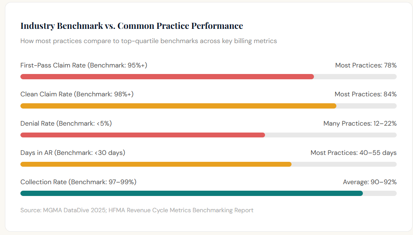Click the chart title 'Industry Benchmark vs. Common Practice Performance'

tap(132, 26)
